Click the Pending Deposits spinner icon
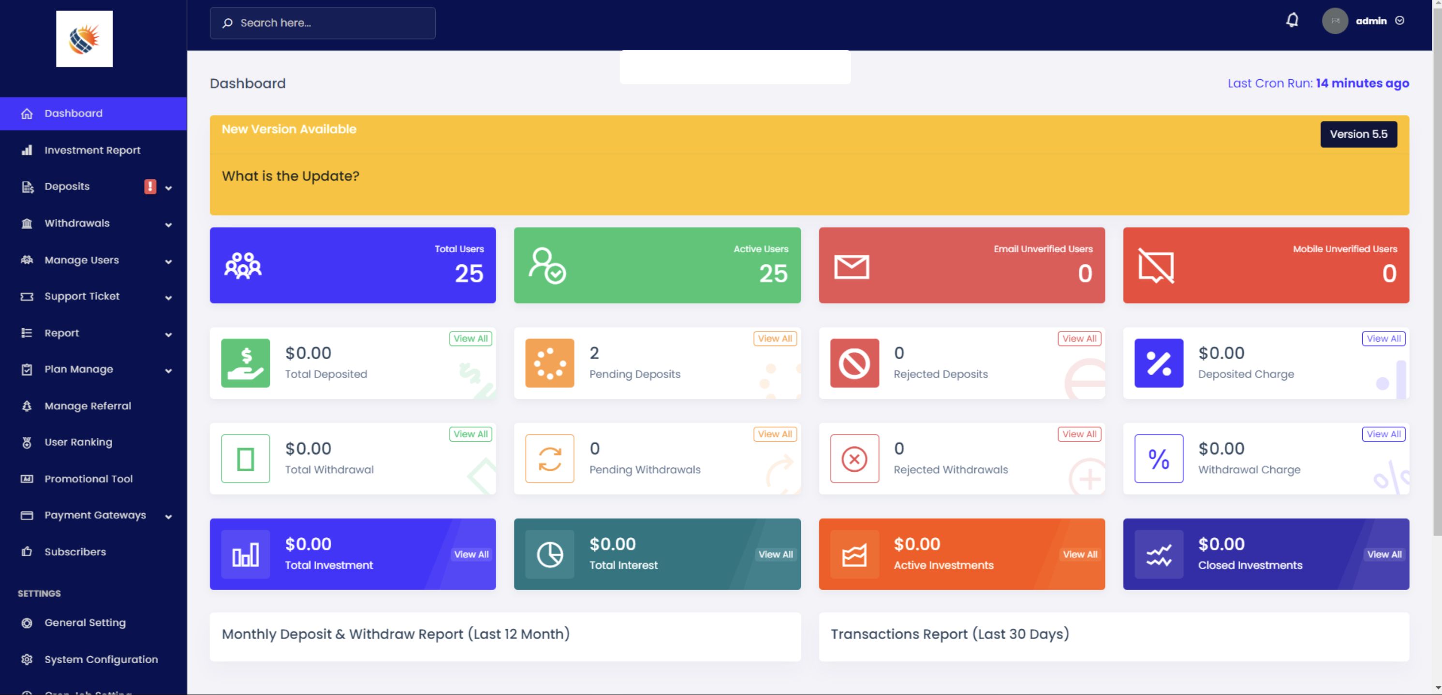 point(549,363)
